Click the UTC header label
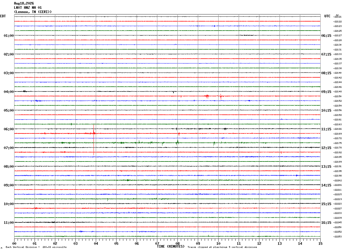 pyautogui.click(x=327, y=16)
